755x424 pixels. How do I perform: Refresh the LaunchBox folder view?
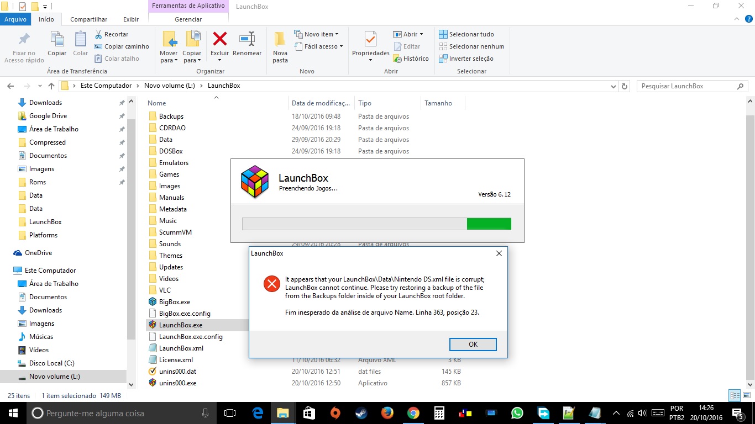pos(625,86)
